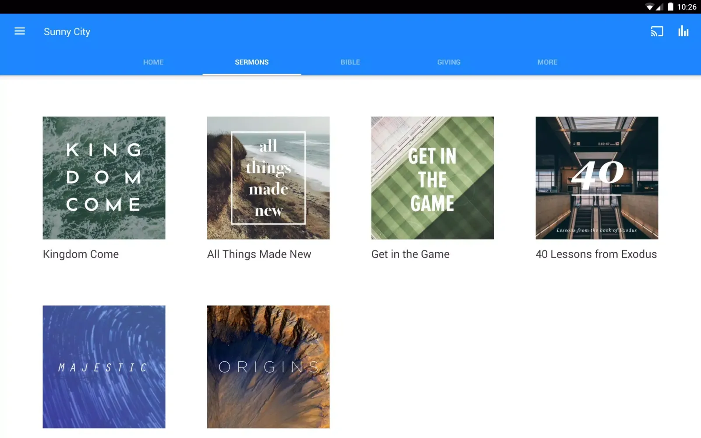The image size is (701, 438).
Task: Tap the battery status icon
Action: point(670,7)
